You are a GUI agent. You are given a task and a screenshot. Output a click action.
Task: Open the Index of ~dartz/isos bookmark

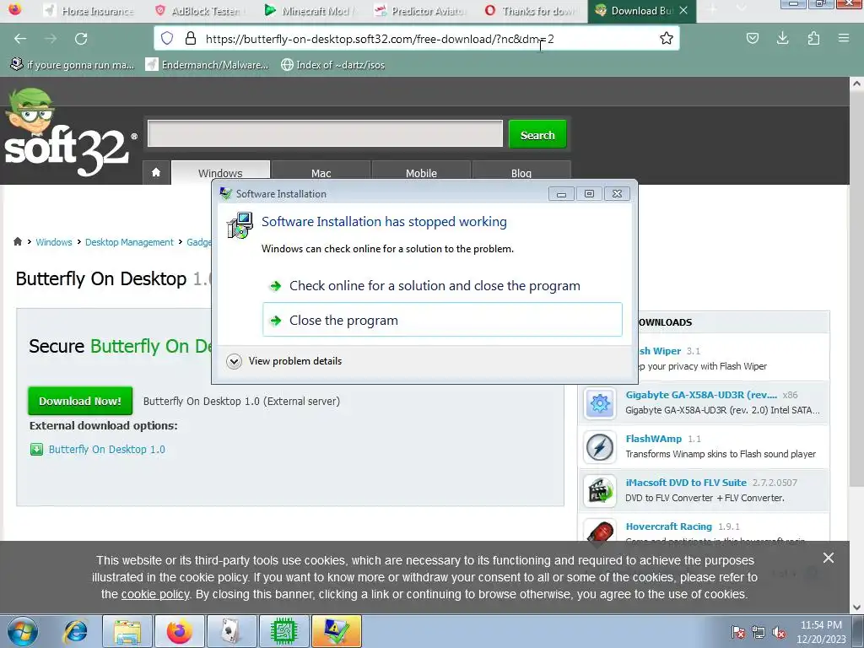pos(332,64)
